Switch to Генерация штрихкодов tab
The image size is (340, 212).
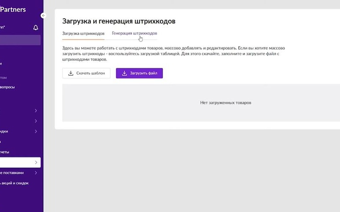click(x=135, y=33)
